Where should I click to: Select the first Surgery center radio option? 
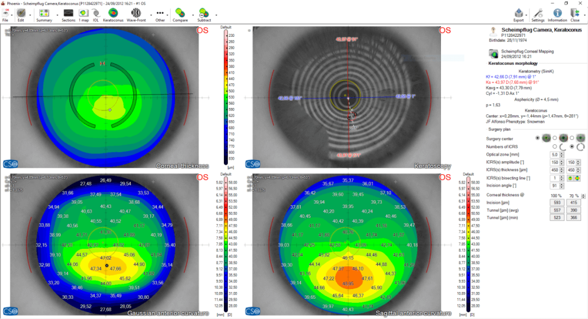coord(537,139)
